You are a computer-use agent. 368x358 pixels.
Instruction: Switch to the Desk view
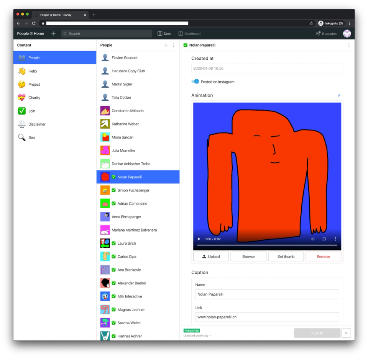click(164, 34)
